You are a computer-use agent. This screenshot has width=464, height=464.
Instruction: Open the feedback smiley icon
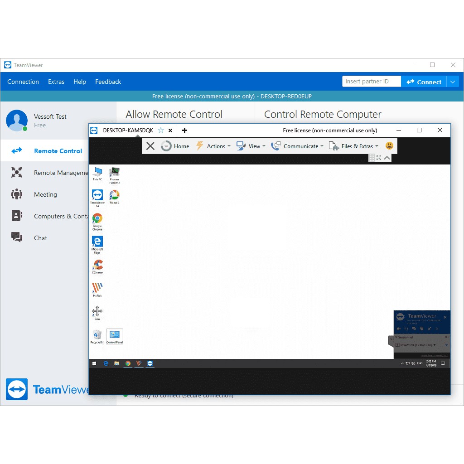point(389,146)
